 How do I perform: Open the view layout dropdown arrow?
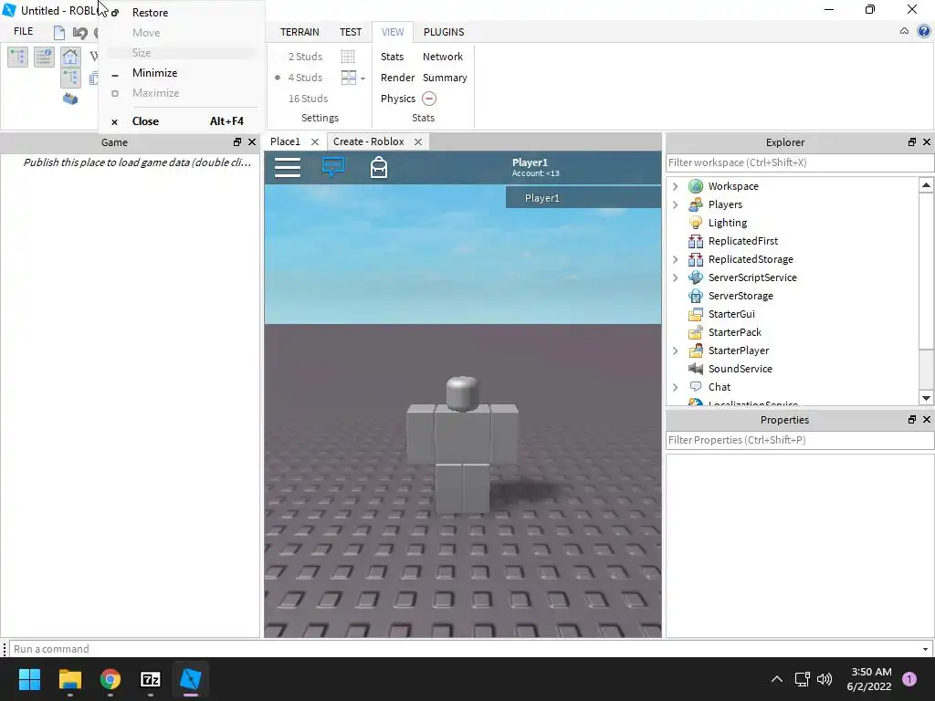pyautogui.click(x=362, y=78)
